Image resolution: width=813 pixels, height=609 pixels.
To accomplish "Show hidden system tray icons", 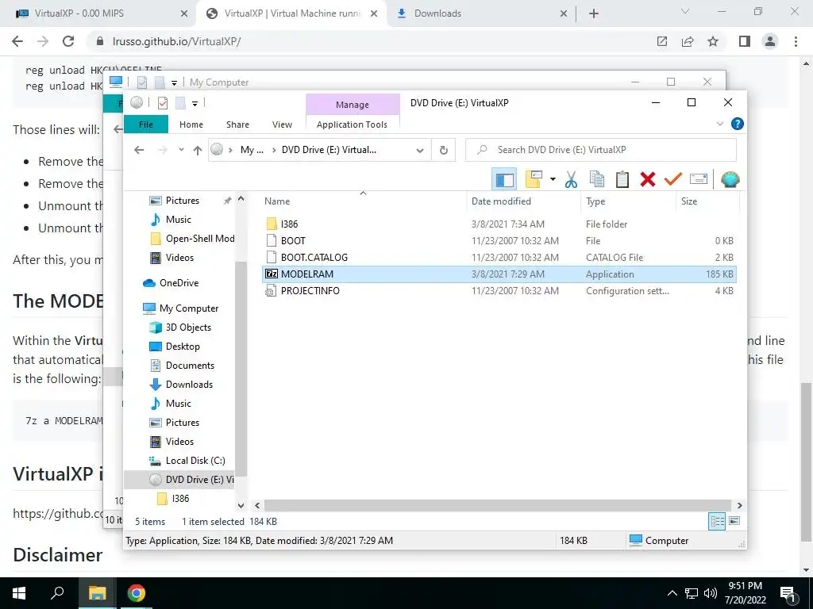I will (x=672, y=593).
